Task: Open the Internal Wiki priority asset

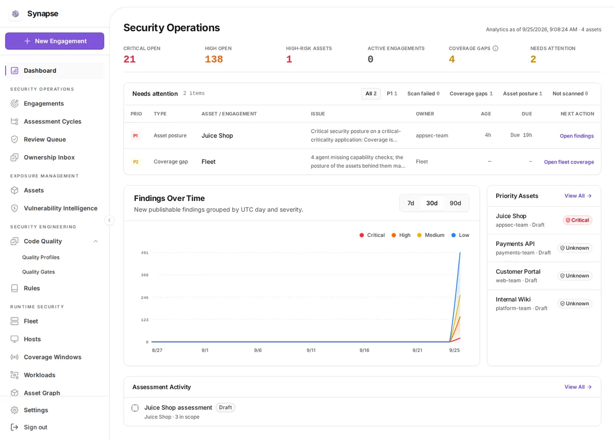Action: tap(544, 303)
